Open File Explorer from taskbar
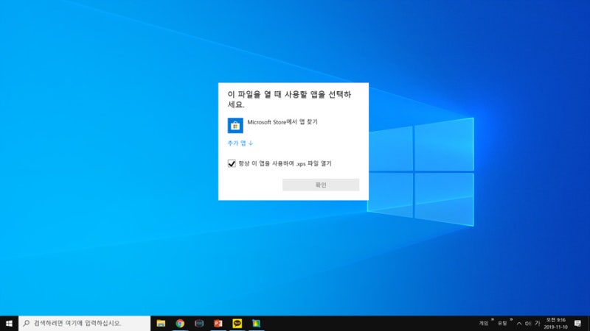Screen dimensions: 590x331 point(161,323)
